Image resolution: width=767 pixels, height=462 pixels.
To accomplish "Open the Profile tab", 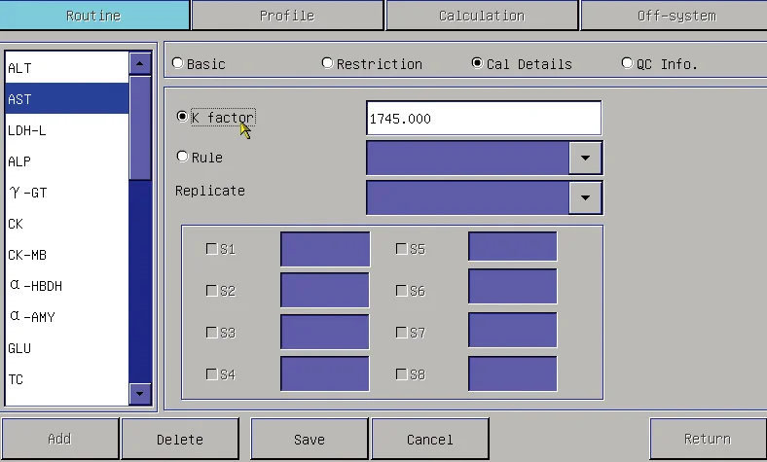I will 287,16.
